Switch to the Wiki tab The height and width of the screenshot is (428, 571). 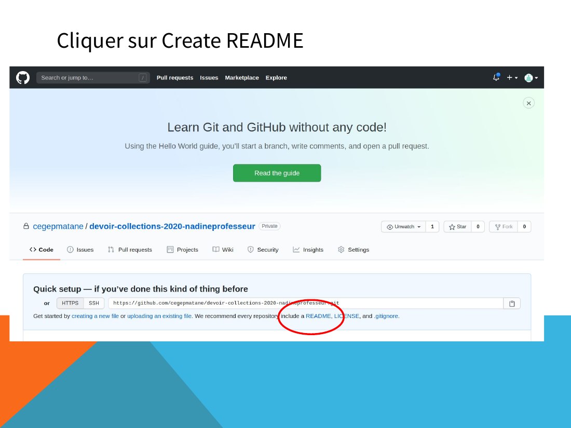(223, 250)
